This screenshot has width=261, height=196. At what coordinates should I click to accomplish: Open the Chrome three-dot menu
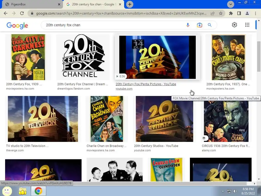click(x=255, y=13)
